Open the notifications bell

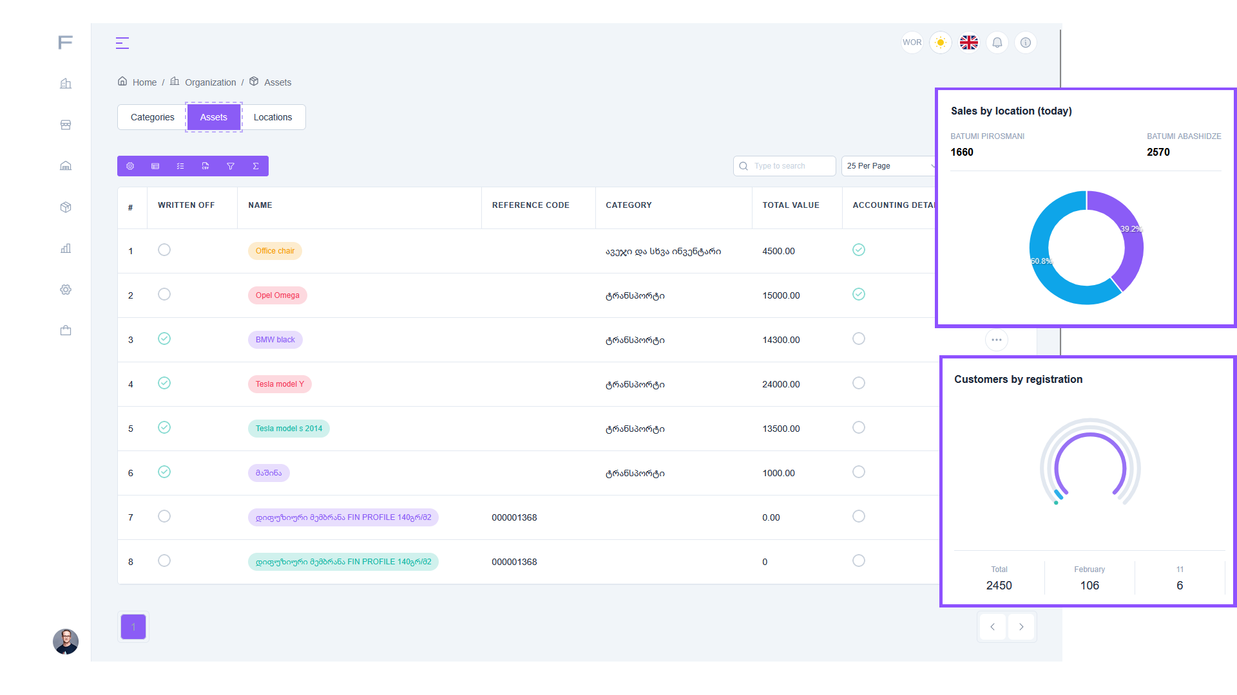tap(997, 42)
